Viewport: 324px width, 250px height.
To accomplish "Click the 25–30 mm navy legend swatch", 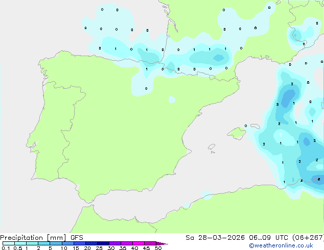I will tap(103, 243).
